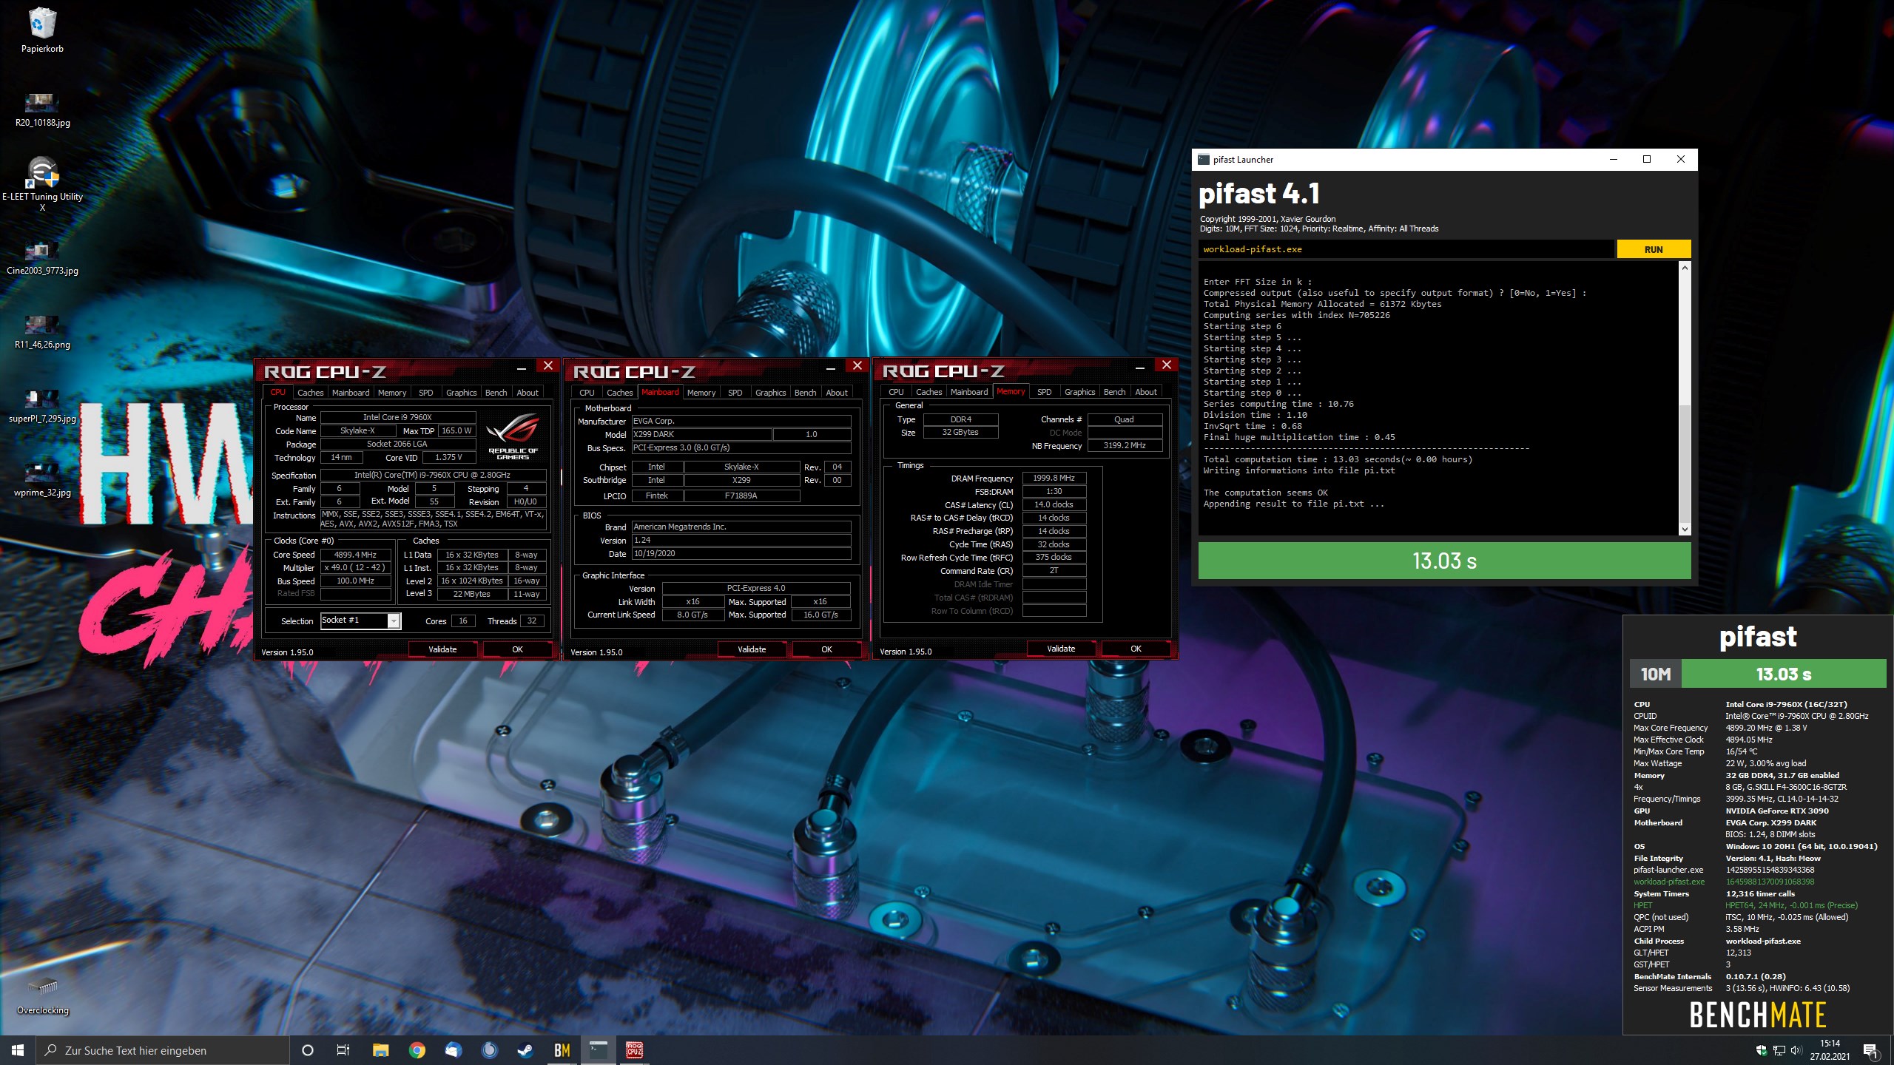Click the BIOS Version 1.24 field
1894x1065 pixels.
(741, 541)
